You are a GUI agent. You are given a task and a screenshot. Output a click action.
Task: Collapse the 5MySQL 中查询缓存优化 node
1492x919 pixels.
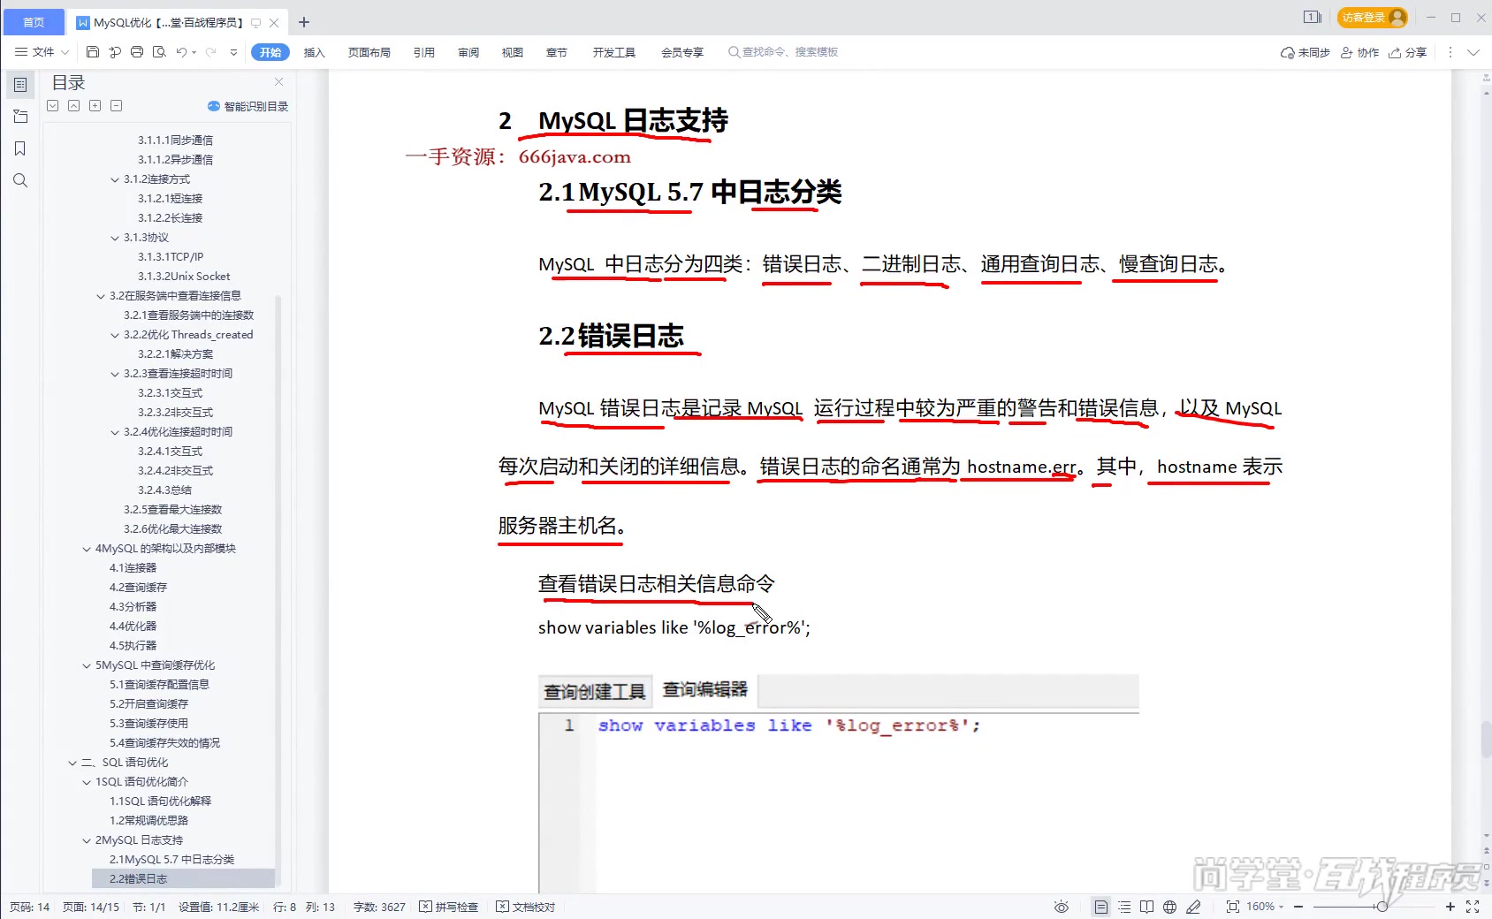pos(87,665)
